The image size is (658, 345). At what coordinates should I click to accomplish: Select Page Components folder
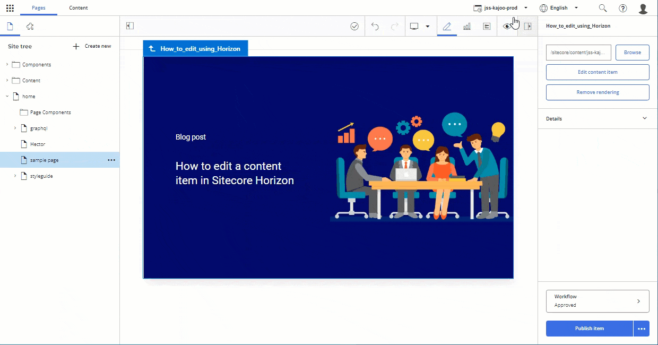click(x=50, y=112)
